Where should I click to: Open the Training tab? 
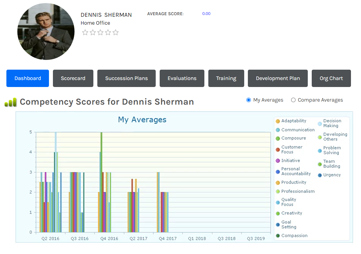click(226, 78)
